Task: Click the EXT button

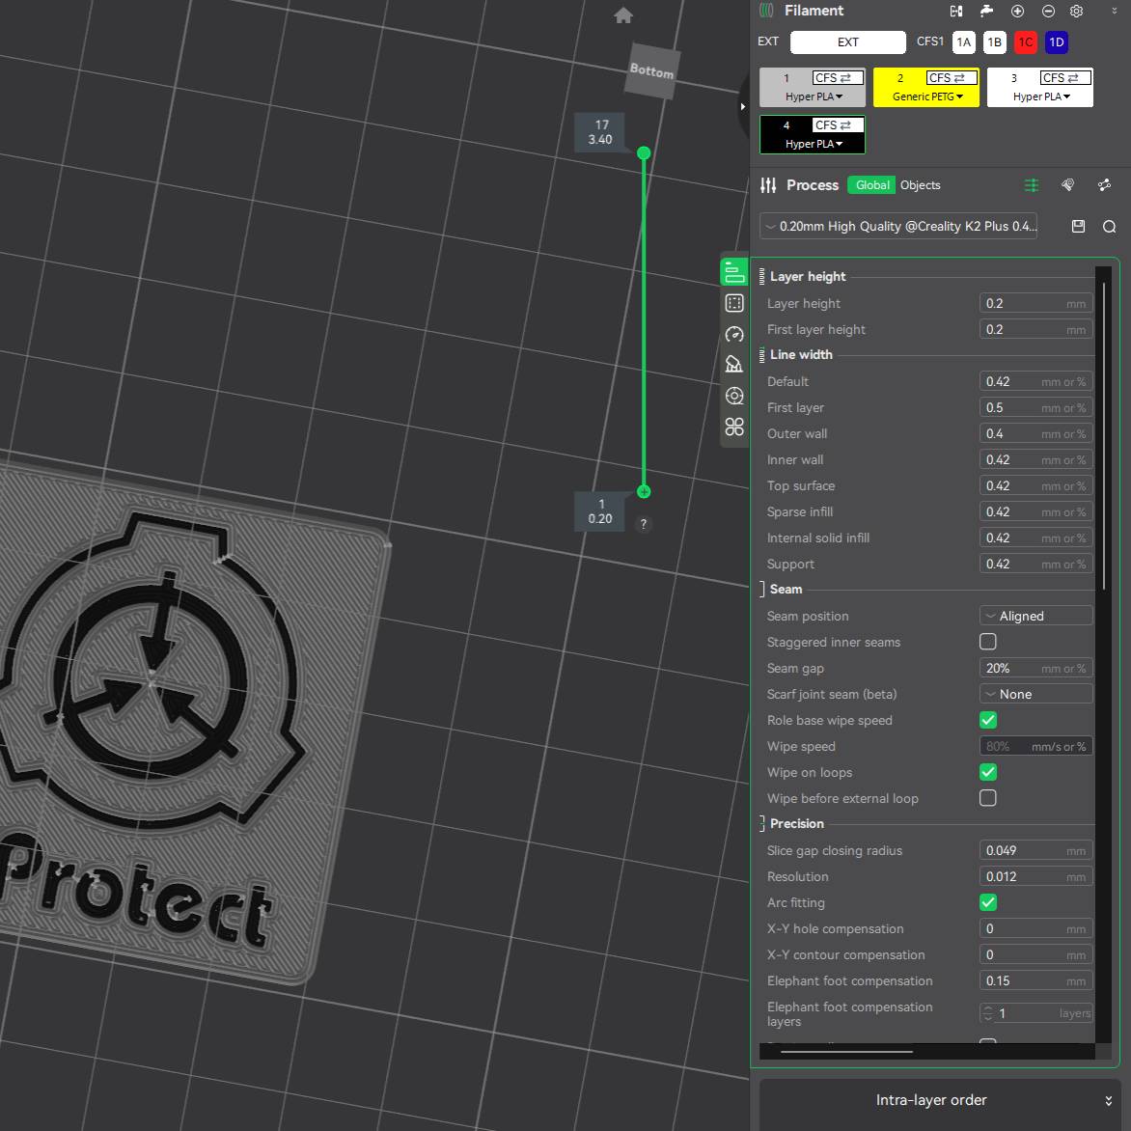Action: pyautogui.click(x=847, y=41)
